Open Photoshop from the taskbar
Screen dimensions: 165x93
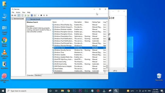coord(74,91)
